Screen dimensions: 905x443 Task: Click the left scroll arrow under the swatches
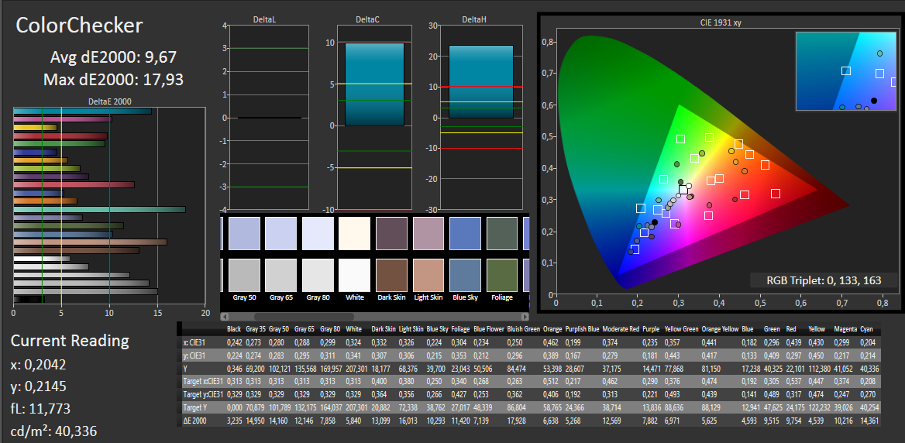[x=225, y=318]
